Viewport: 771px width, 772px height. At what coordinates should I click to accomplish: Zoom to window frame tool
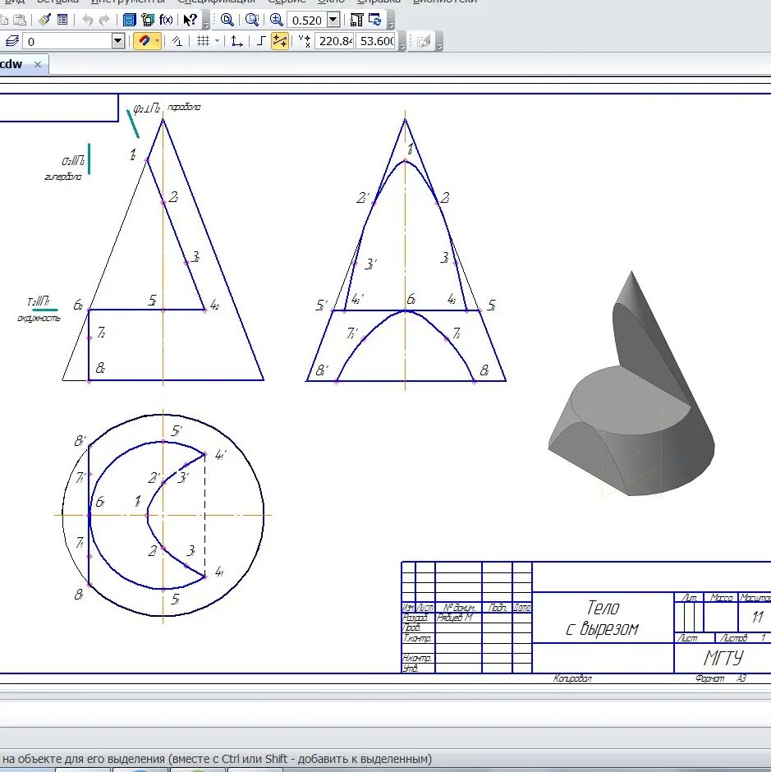coord(227,21)
